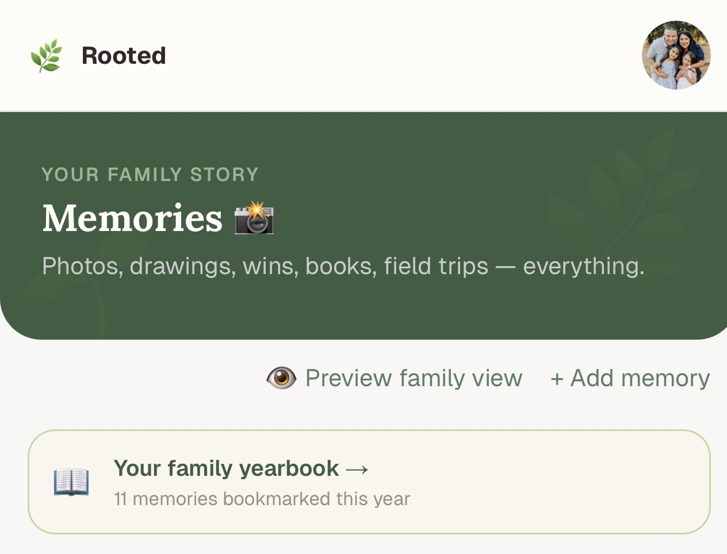This screenshot has height=554, width=727.
Task: Click the word everything in the tagline
Action: click(x=583, y=266)
